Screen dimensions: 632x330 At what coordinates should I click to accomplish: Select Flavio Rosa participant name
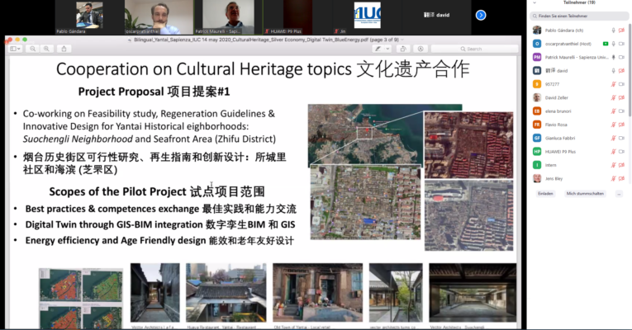coord(556,125)
